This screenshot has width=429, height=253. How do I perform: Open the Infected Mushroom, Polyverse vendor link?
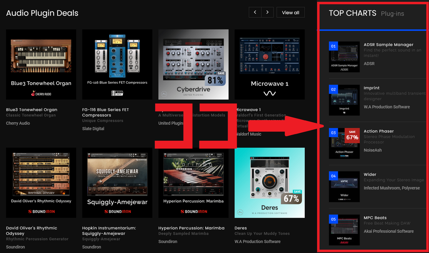392,188
